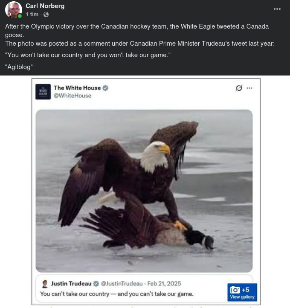Click the White House avatar logo

click(43, 92)
